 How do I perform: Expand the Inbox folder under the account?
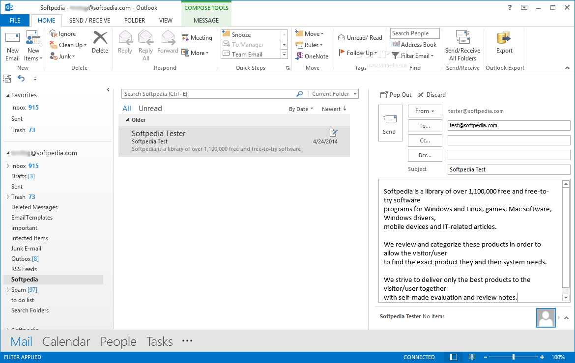(x=8, y=166)
